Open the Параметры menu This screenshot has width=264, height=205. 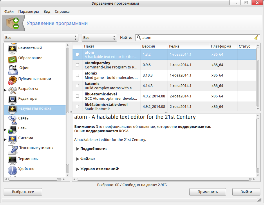click(x=28, y=12)
